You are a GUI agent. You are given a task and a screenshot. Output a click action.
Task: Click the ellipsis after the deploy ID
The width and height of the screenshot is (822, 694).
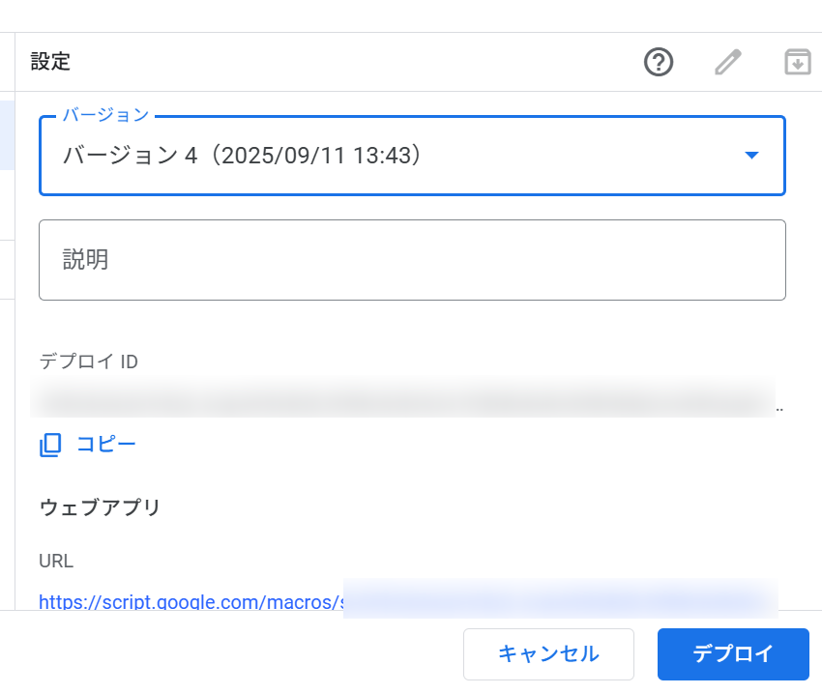[779, 408]
